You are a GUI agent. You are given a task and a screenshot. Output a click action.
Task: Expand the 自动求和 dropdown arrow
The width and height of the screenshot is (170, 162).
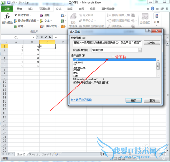(x=30, y=15)
